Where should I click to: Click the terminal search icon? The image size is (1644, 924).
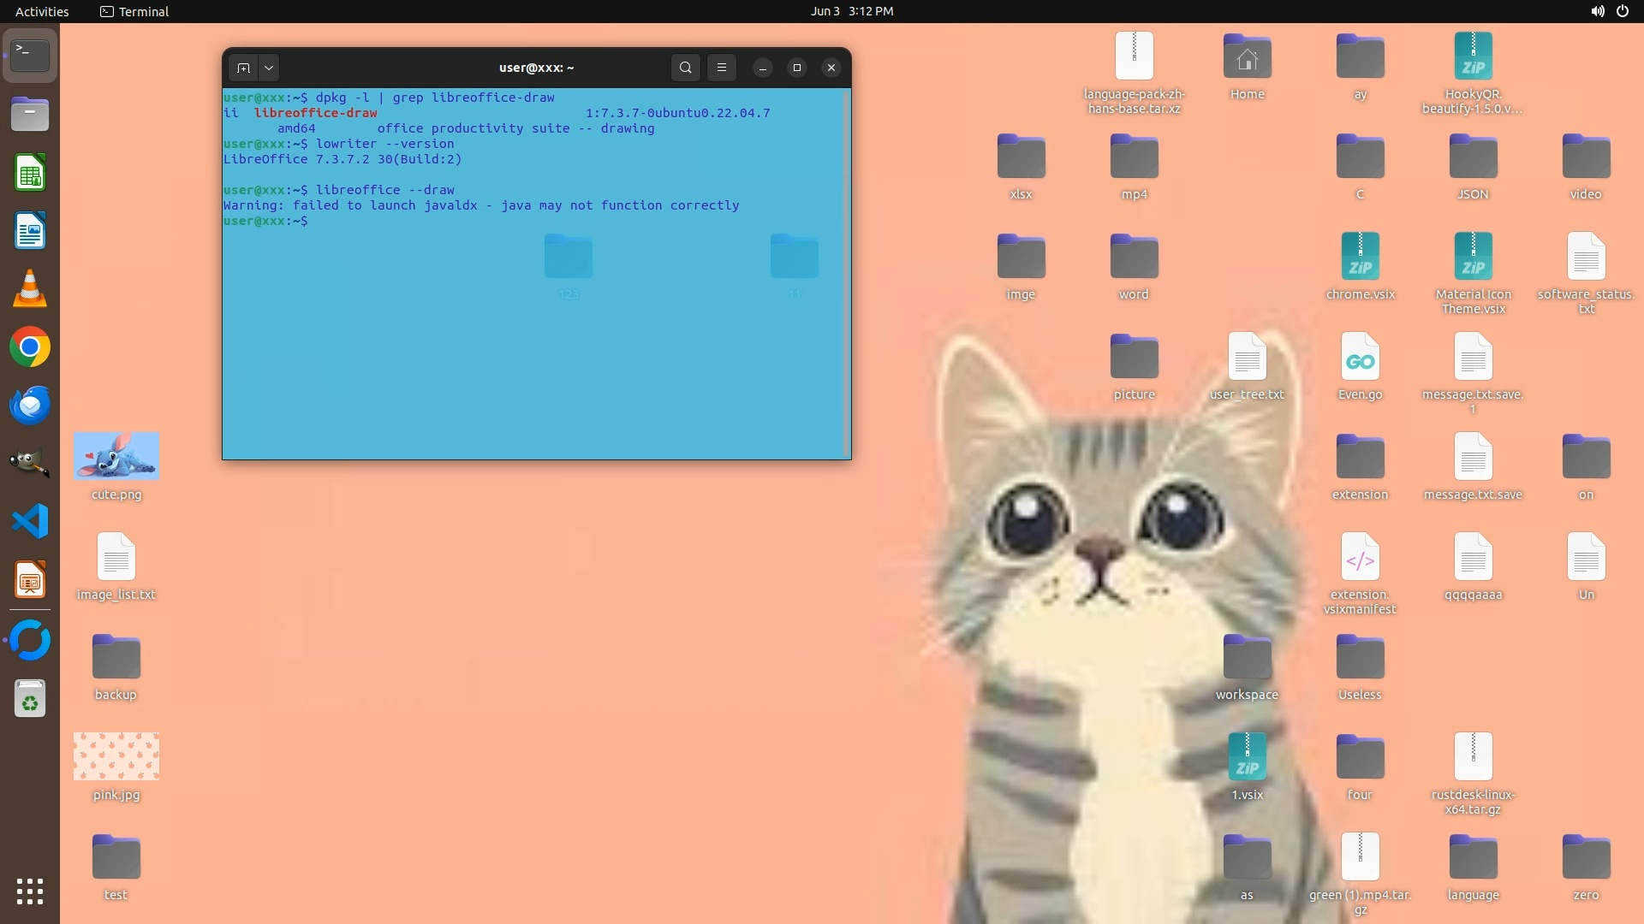pos(685,68)
